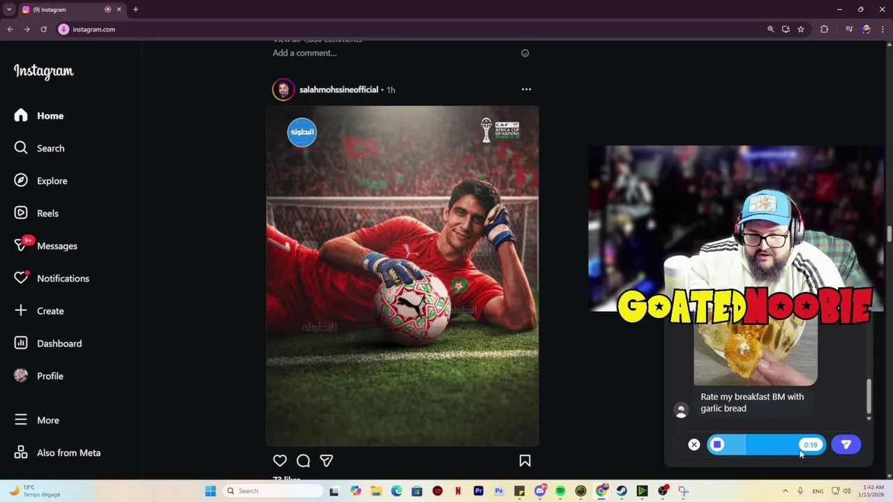The width and height of the screenshot is (893, 502).
Task: Click the voice recording progress bar
Action: tap(767, 445)
